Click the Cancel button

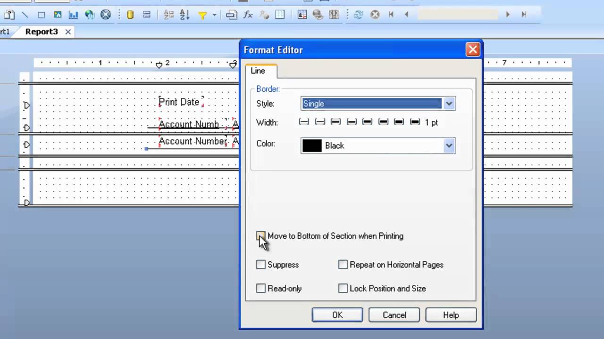[x=394, y=315]
